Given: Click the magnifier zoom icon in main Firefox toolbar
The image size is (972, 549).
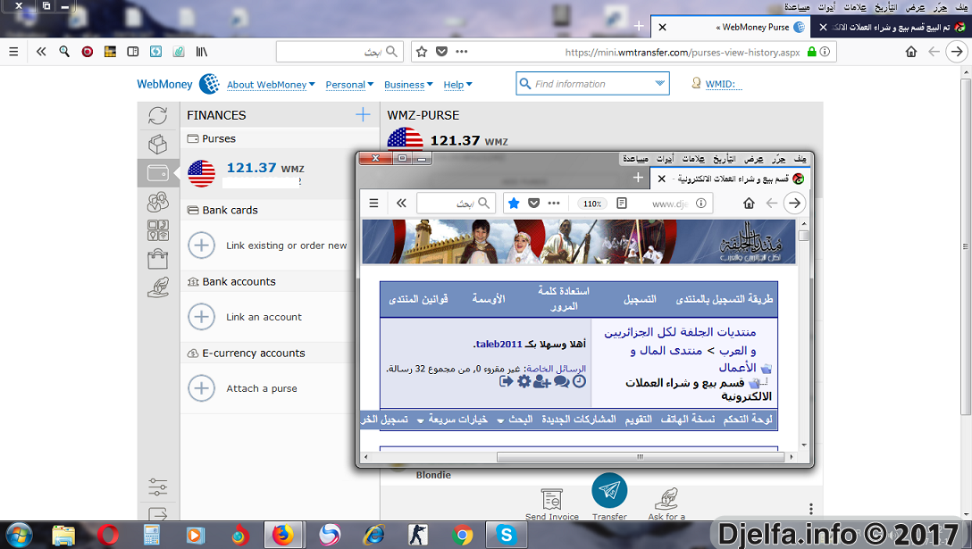Looking at the screenshot, I should pyautogui.click(x=64, y=52).
